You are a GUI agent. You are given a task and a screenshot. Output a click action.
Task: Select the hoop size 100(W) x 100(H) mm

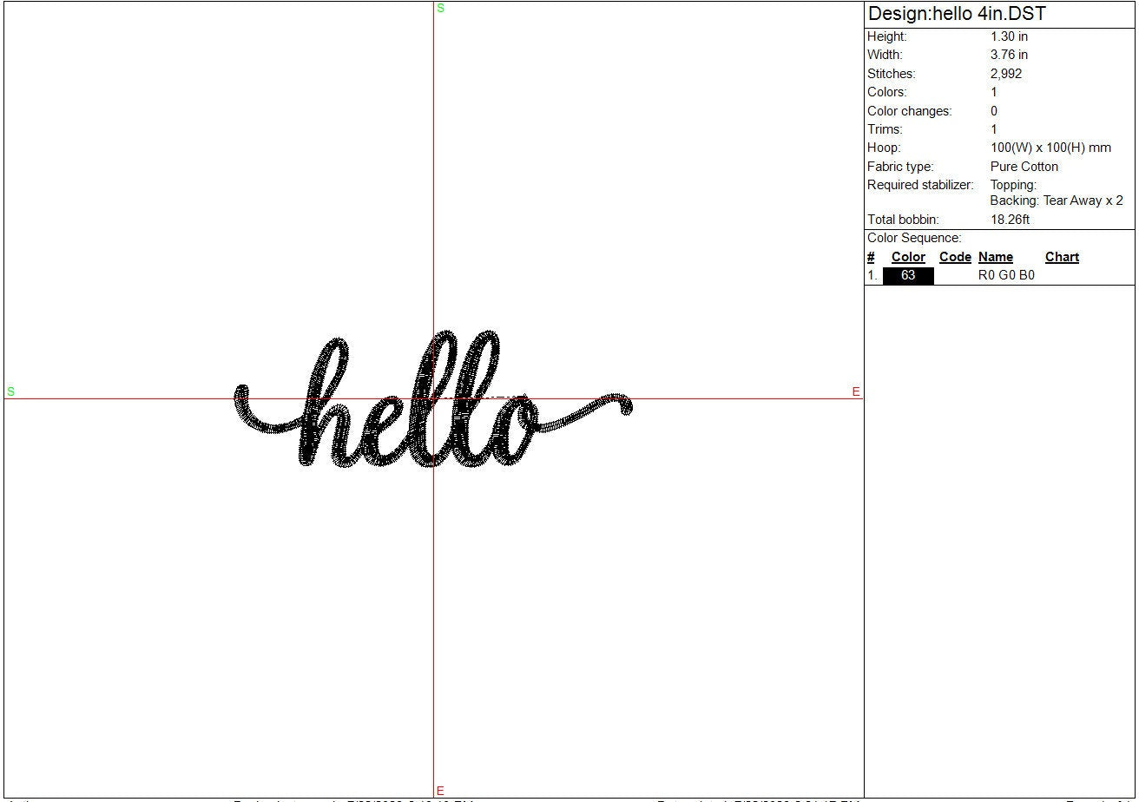pyautogui.click(x=1050, y=148)
